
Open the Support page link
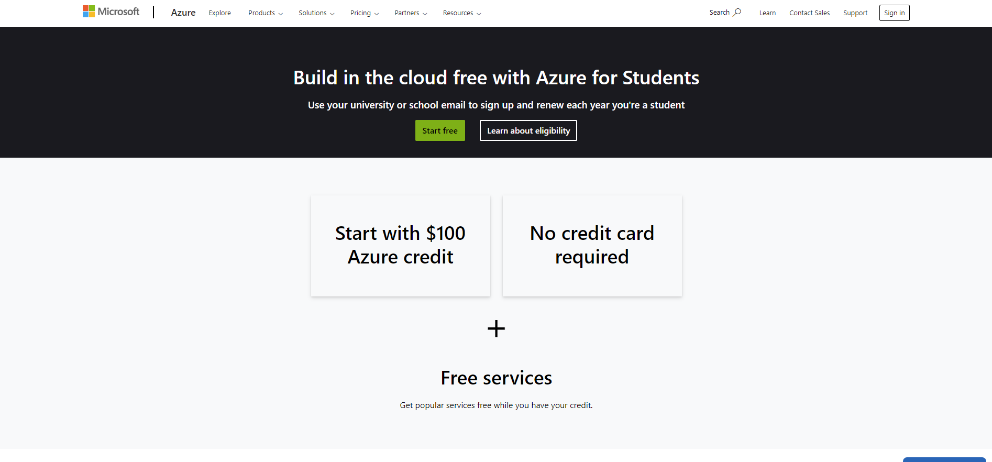click(855, 13)
